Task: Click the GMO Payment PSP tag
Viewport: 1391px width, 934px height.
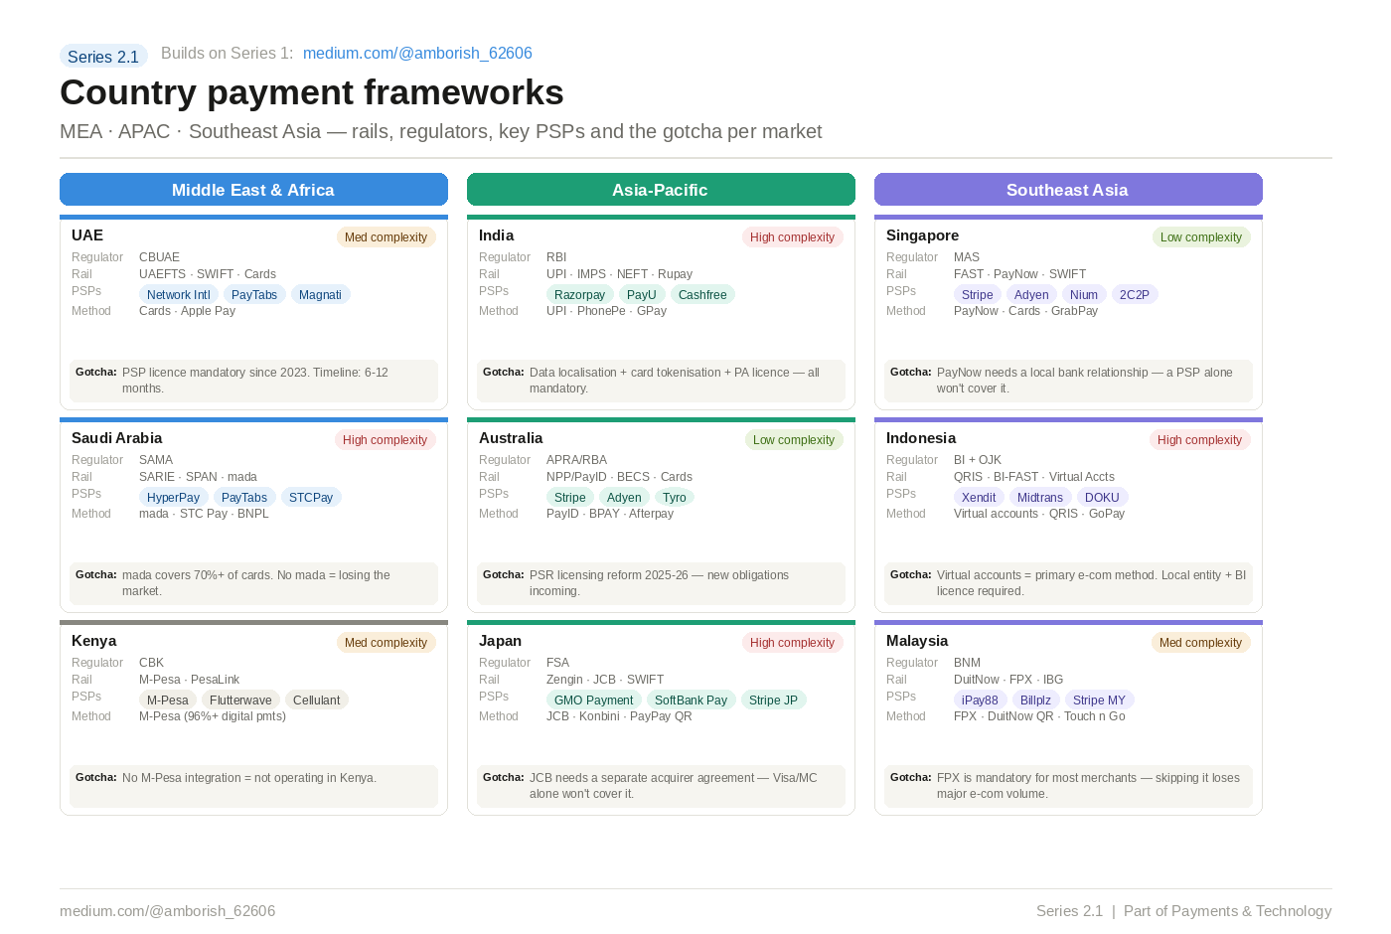Action: coord(593,700)
